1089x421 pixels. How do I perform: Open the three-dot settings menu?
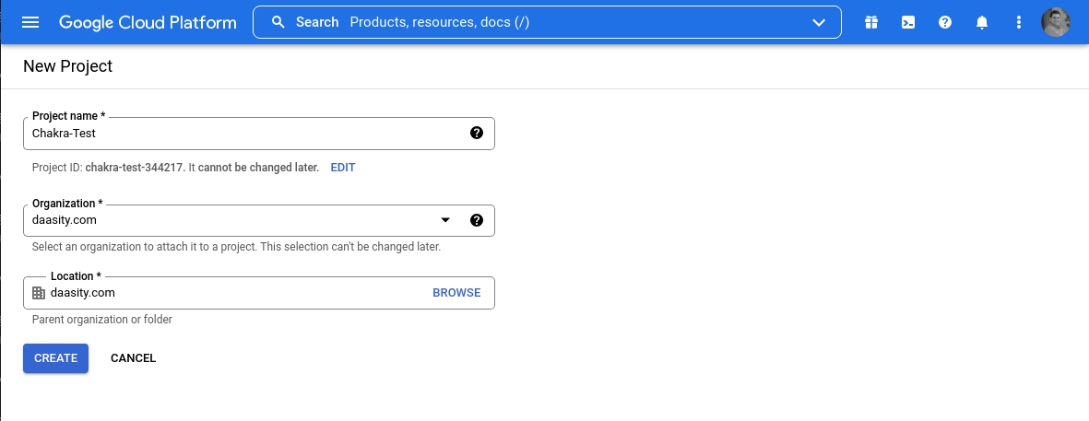[1018, 22]
